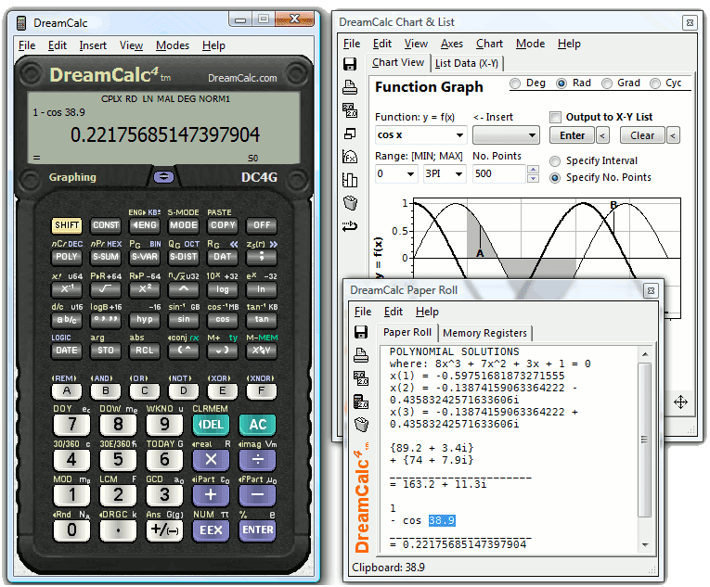Choose Specify No. Points radio option
710x587 pixels.
555,178
